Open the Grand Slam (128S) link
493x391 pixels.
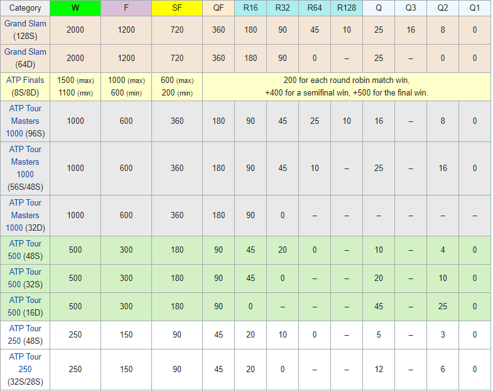[25, 24]
